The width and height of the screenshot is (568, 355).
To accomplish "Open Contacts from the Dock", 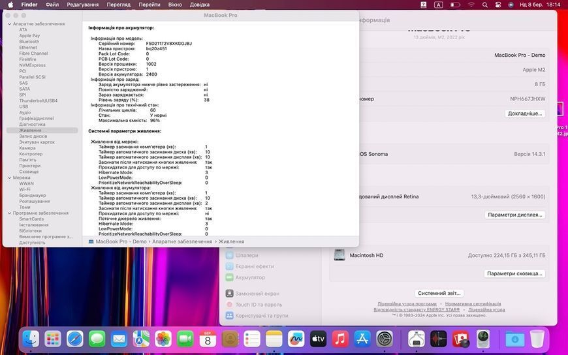I will (230, 339).
